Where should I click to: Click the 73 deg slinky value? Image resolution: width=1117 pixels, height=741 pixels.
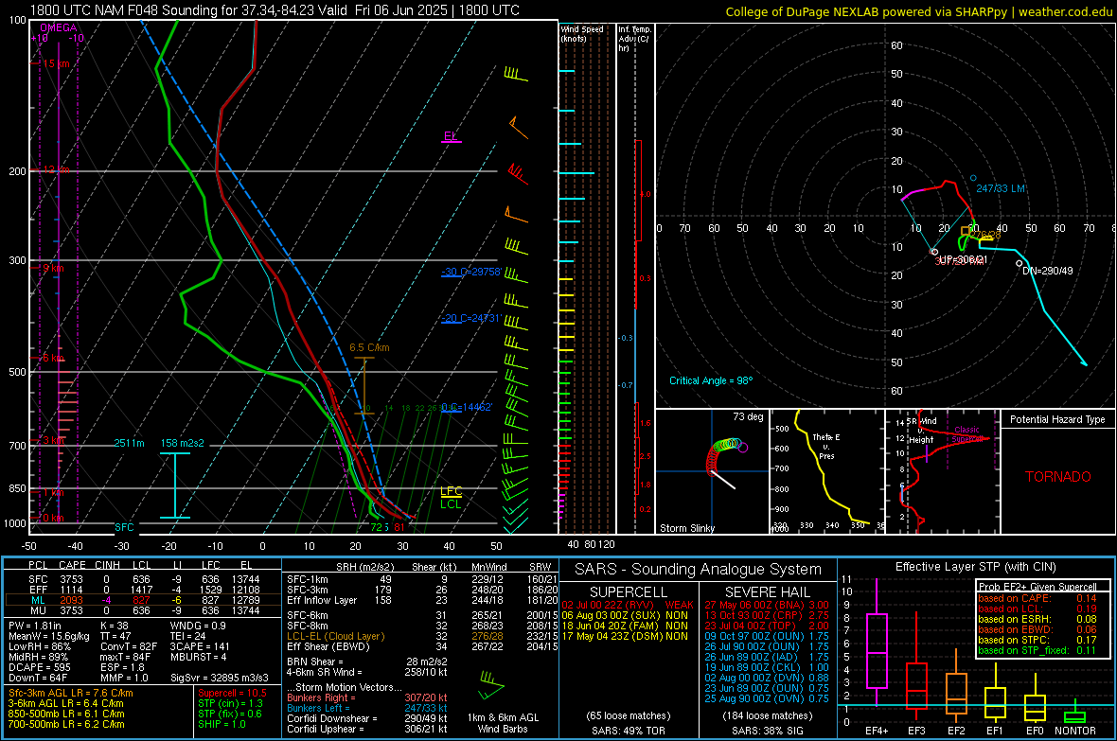(748, 416)
